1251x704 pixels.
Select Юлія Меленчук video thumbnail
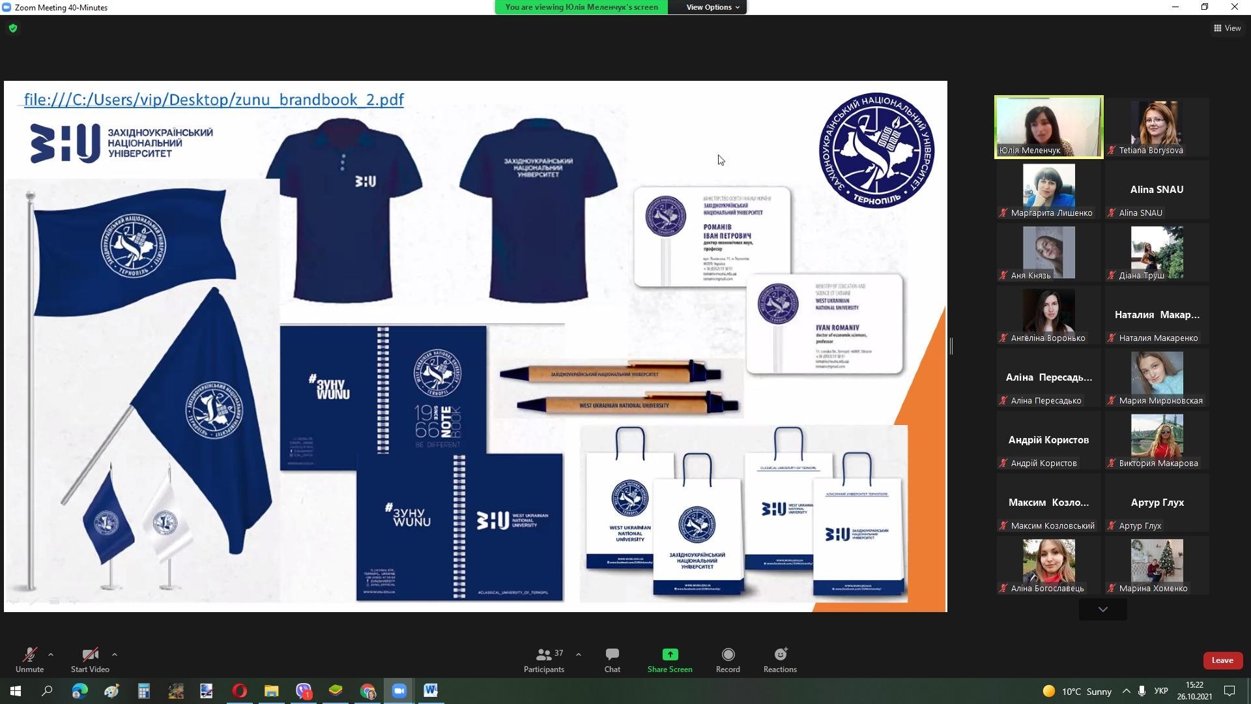click(x=1048, y=127)
